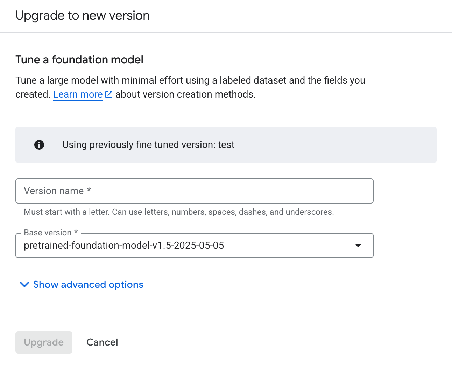
Task: Click the external link icon beside Learn more
Action: coord(109,94)
